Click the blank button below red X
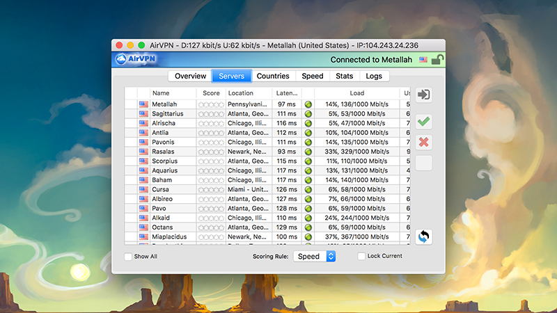The image size is (557, 313). tap(424, 163)
